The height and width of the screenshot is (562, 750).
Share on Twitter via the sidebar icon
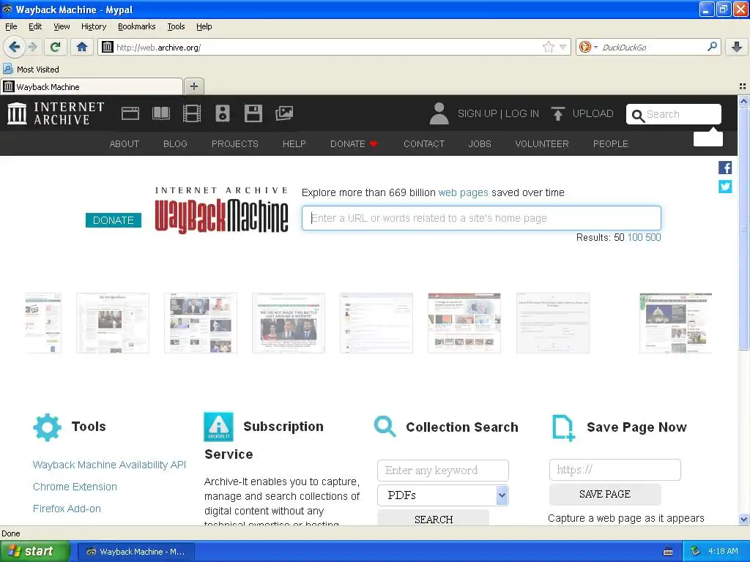click(725, 187)
